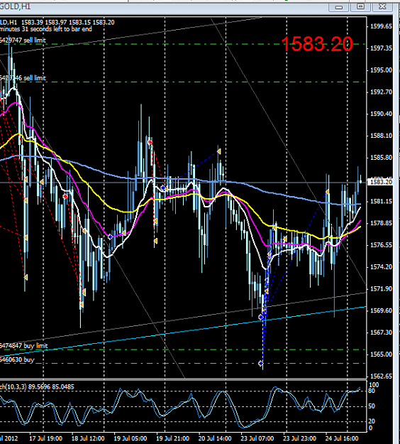Click the seconds left to bar end text
The image size is (400, 444).
coord(57,29)
